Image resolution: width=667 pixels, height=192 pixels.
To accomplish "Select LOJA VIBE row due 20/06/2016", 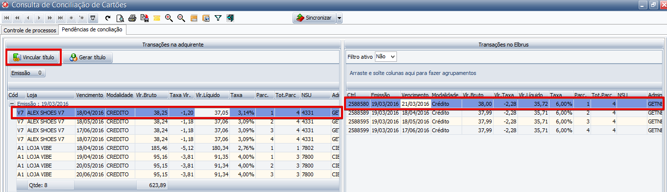I will [177, 174].
